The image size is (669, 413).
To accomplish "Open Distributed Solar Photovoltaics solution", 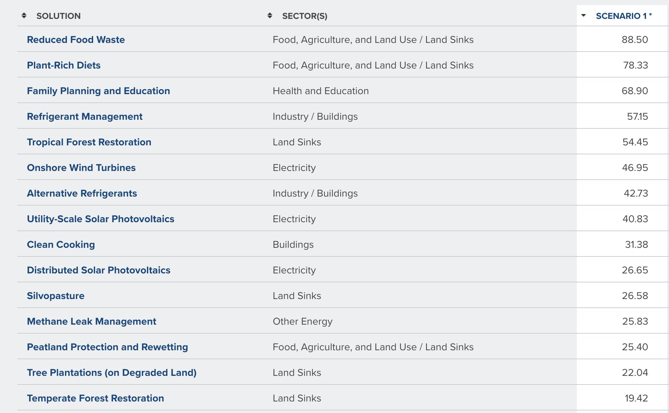I will pos(99,270).
